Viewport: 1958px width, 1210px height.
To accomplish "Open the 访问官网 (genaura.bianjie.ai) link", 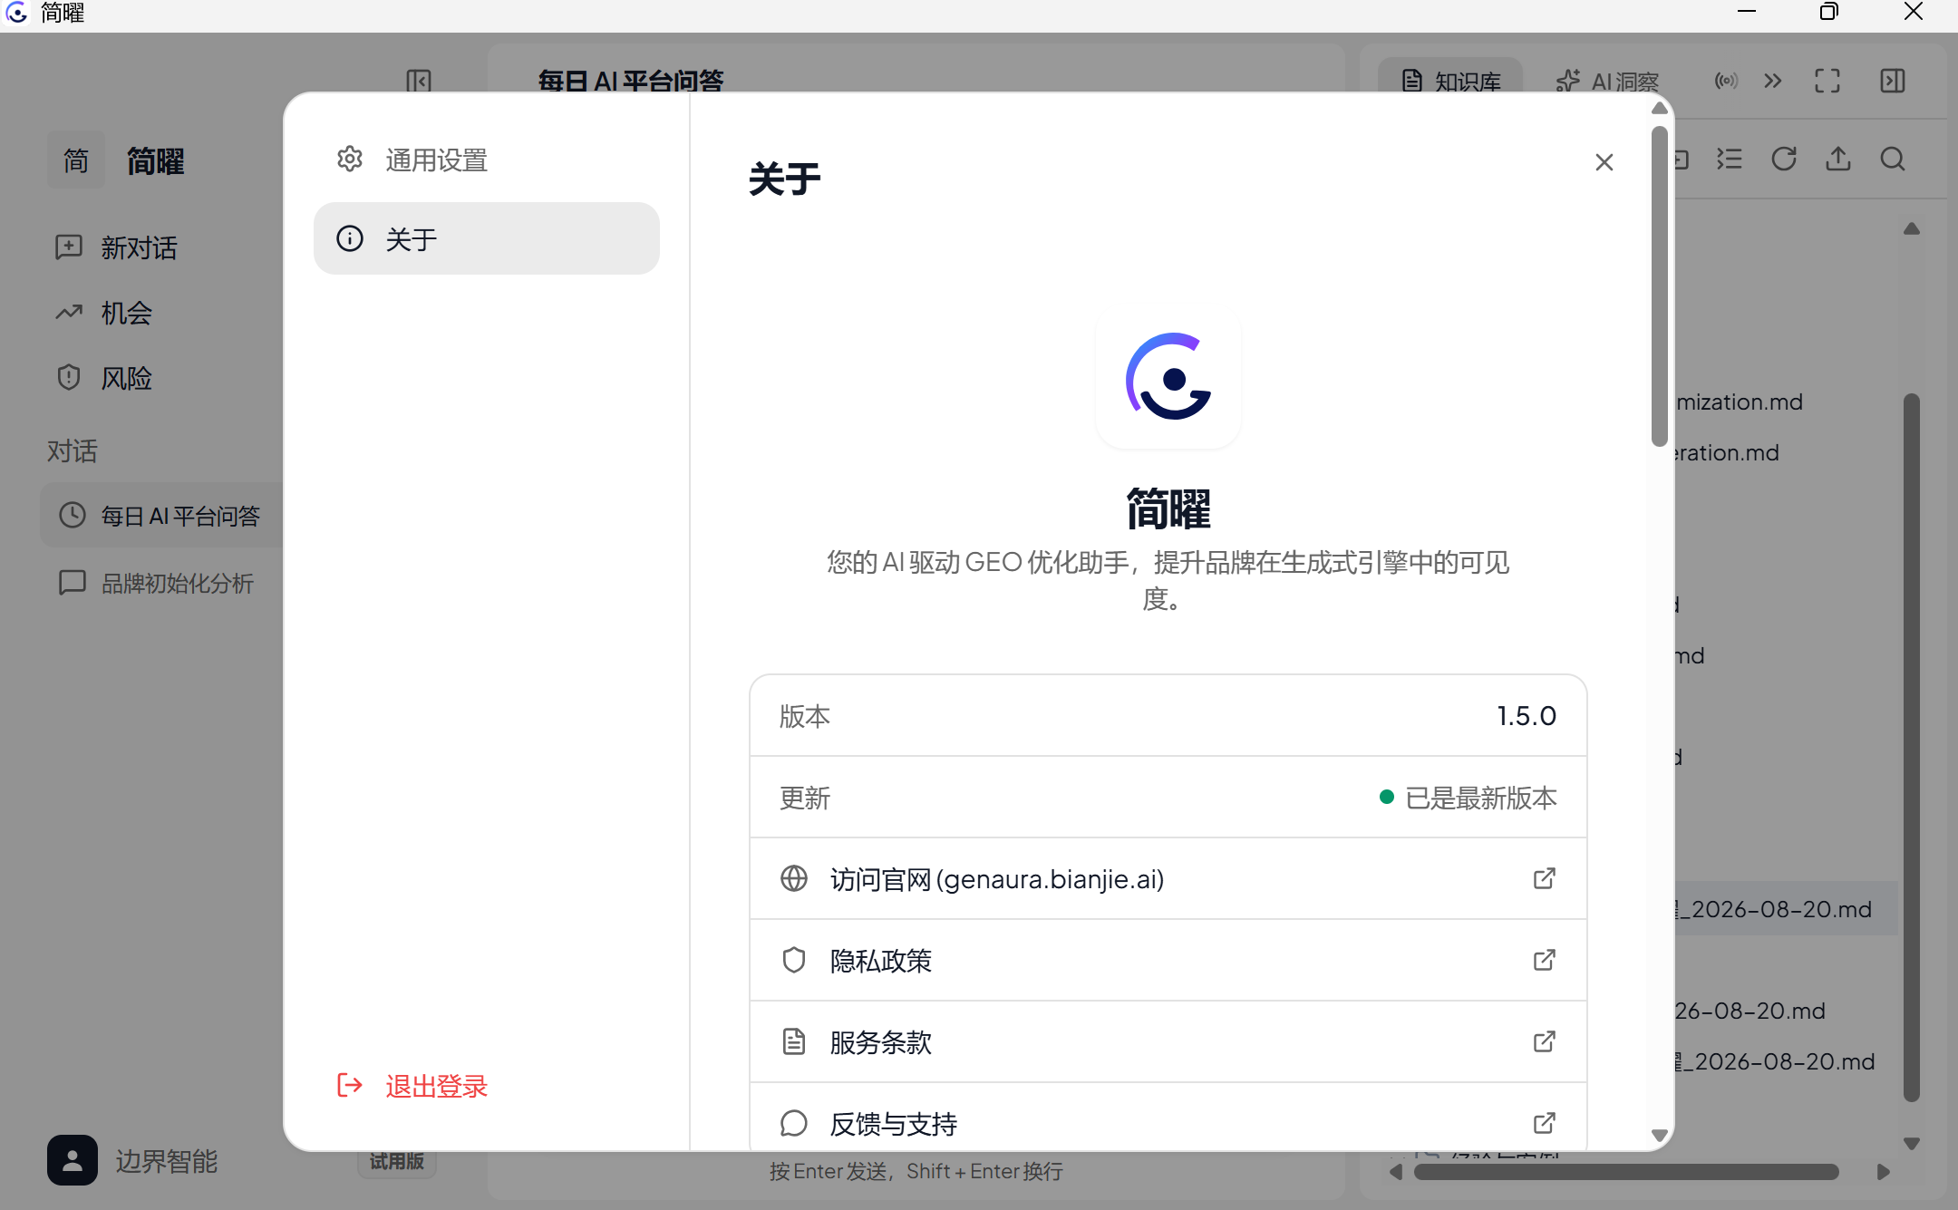I will pyautogui.click(x=1168, y=878).
